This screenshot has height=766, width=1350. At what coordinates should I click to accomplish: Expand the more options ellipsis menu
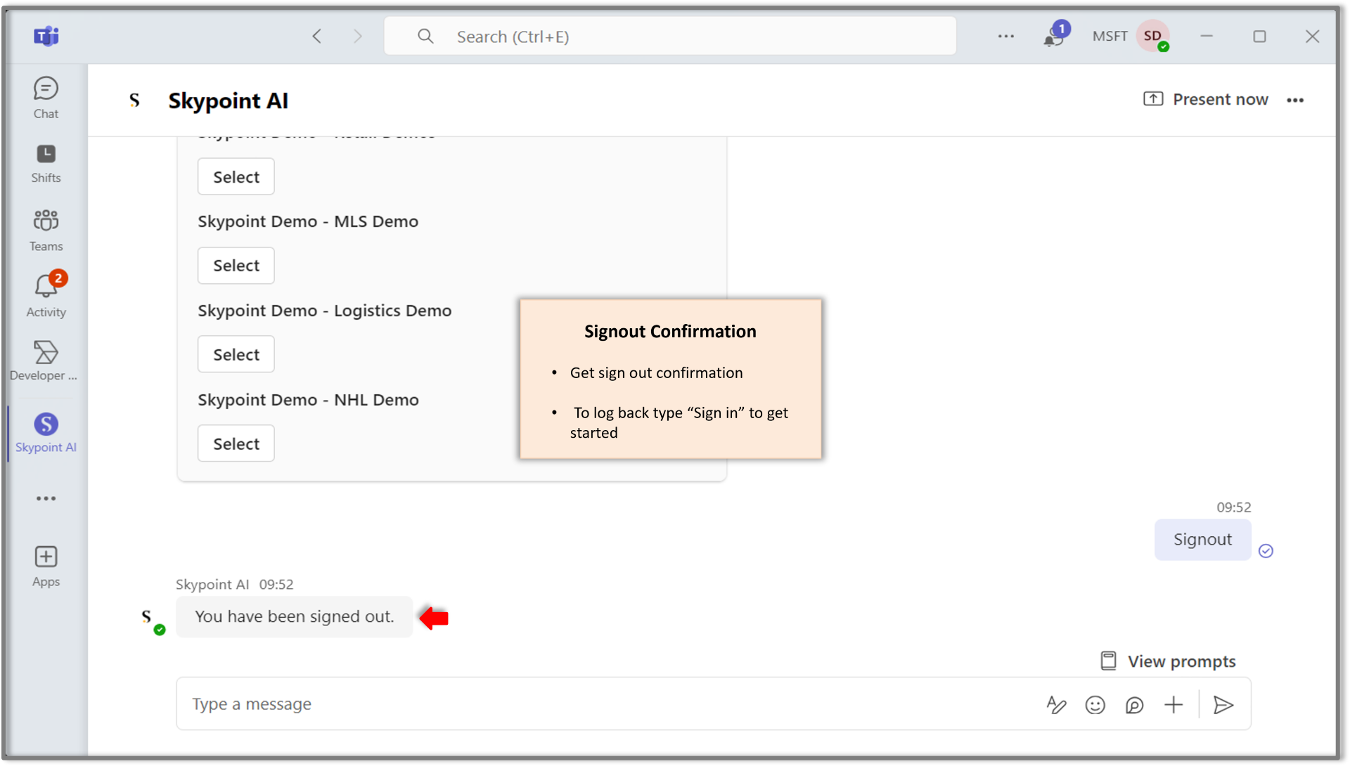(1295, 100)
